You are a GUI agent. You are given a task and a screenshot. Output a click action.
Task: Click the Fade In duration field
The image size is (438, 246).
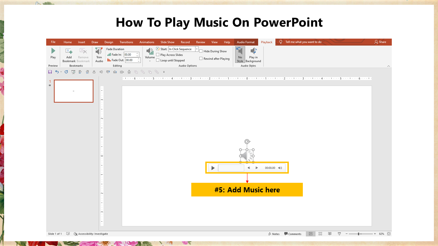click(x=130, y=54)
